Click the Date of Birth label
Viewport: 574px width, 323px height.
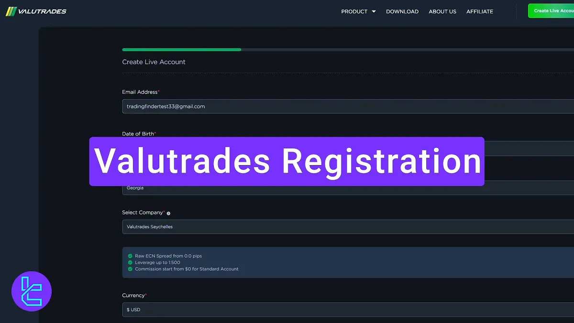coord(139,134)
